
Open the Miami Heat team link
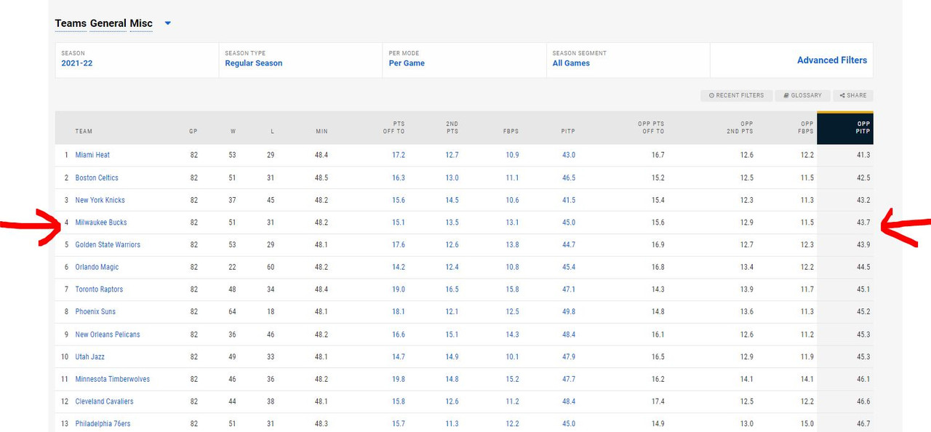tap(92, 155)
